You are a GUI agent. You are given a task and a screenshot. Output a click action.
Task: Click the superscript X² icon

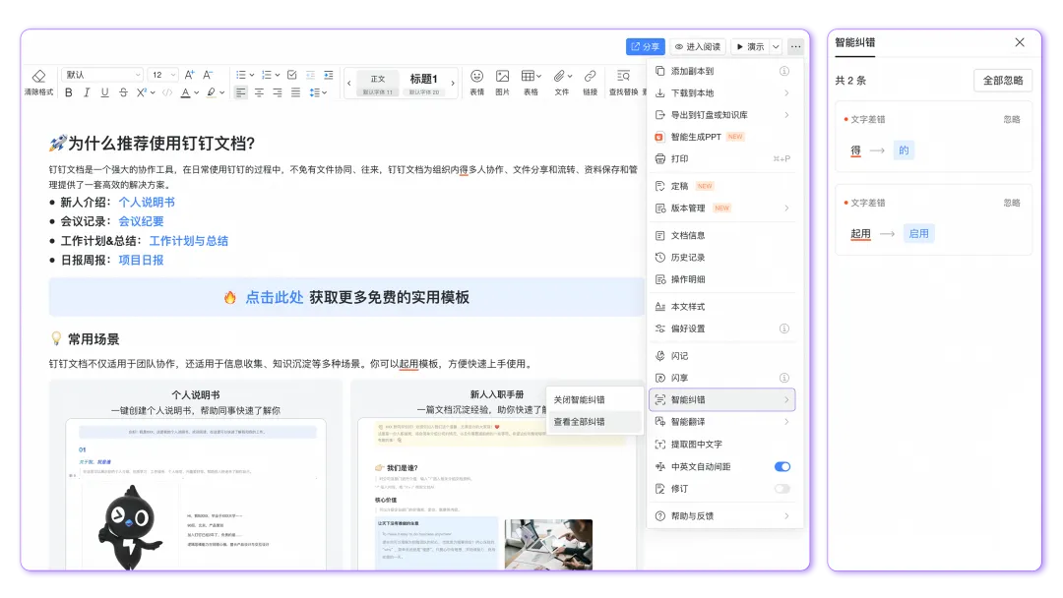pos(141,92)
